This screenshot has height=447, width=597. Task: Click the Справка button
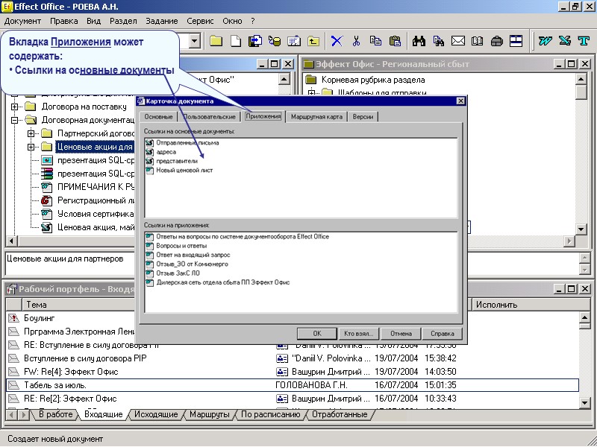click(x=442, y=334)
